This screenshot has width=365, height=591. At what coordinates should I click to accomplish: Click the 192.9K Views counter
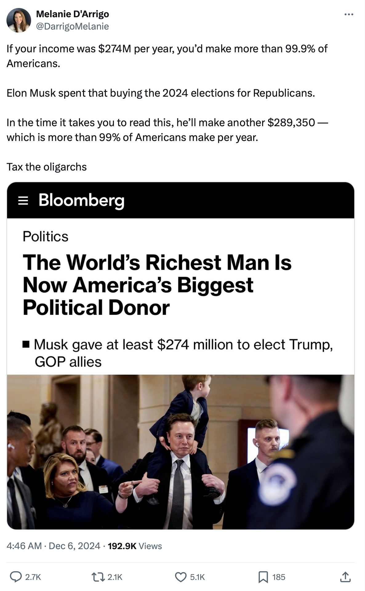tap(135, 546)
